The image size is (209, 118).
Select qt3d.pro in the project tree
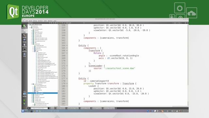click(x=35, y=26)
